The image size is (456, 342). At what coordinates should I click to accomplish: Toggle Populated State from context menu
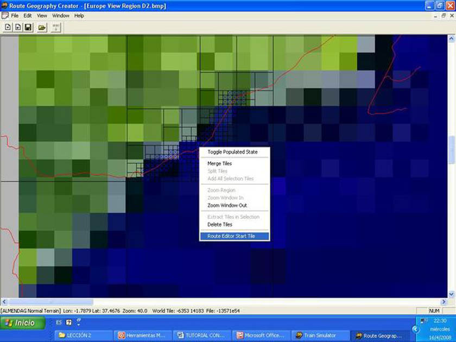[232, 152]
